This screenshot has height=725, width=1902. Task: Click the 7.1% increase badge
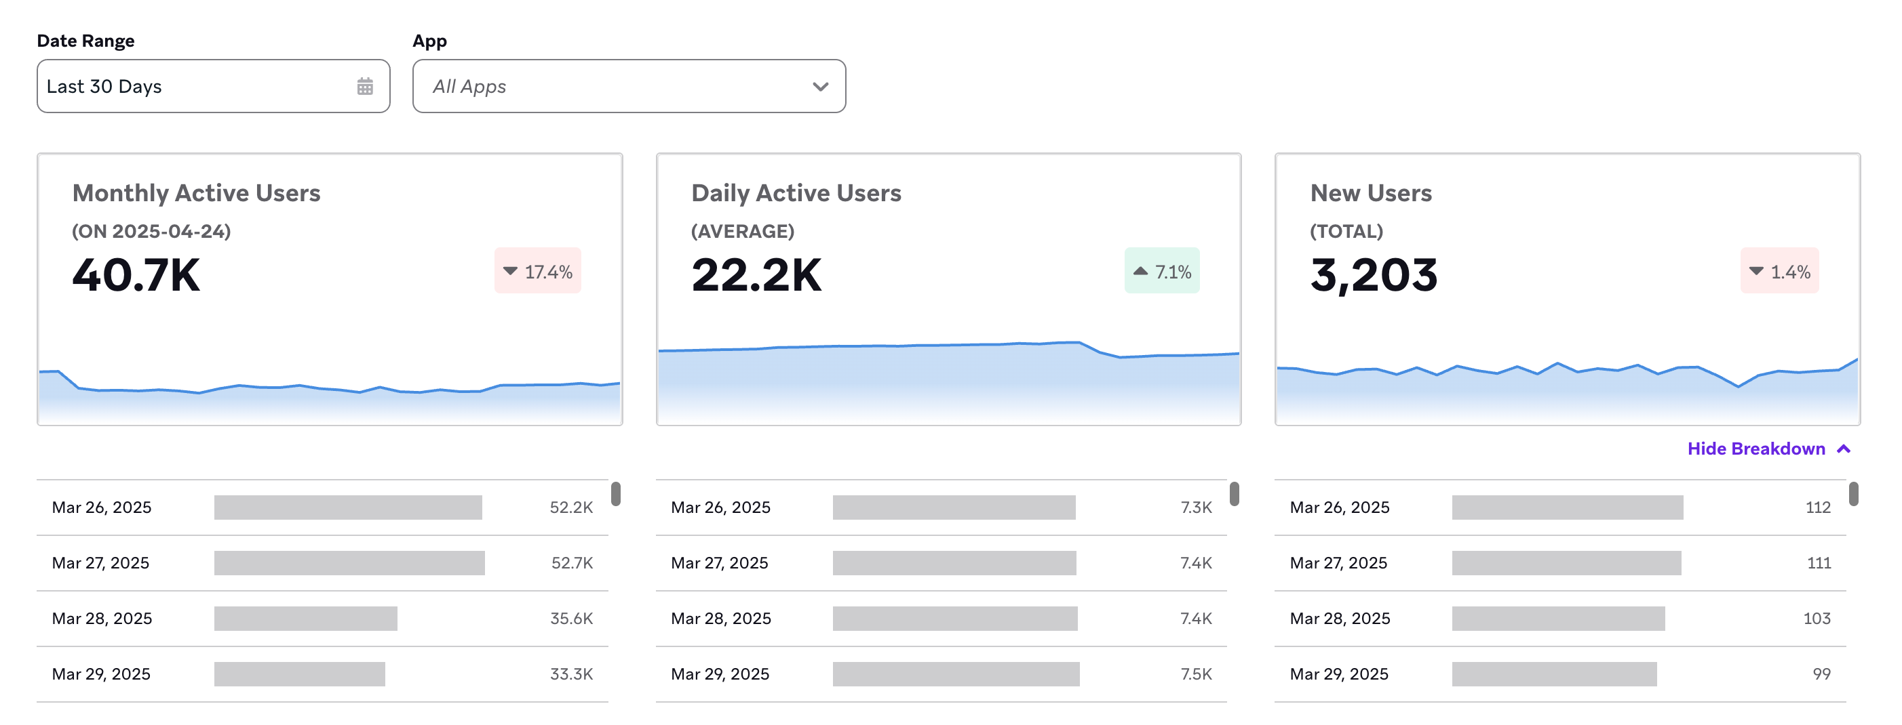(1161, 272)
